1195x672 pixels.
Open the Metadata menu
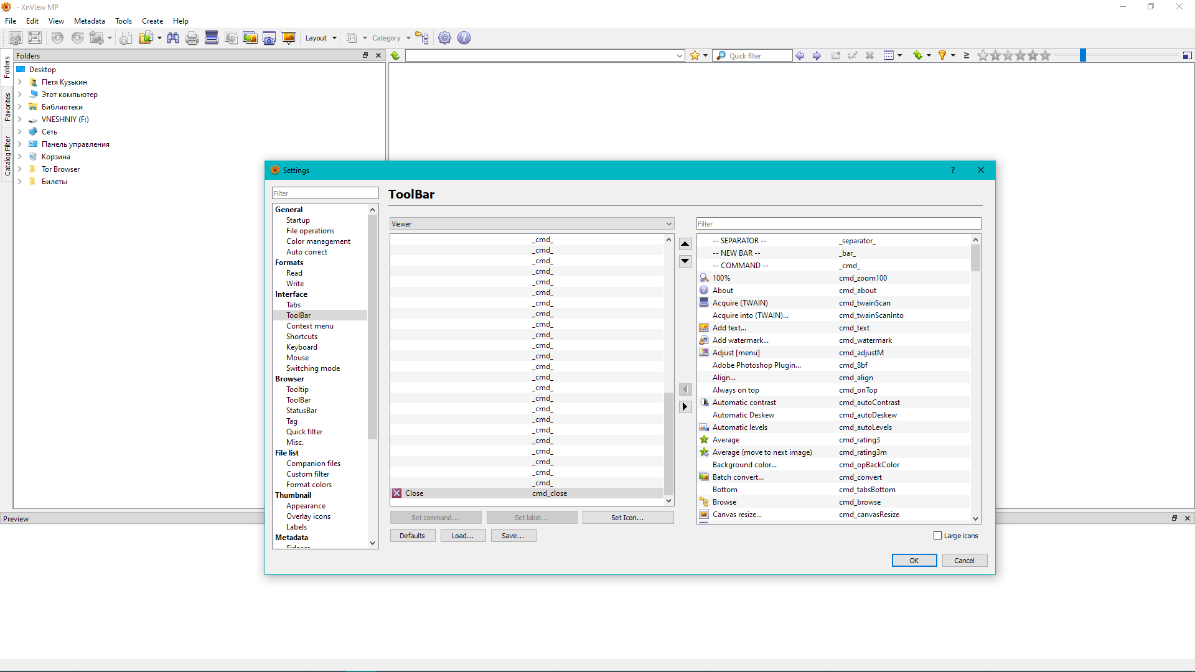(x=89, y=21)
